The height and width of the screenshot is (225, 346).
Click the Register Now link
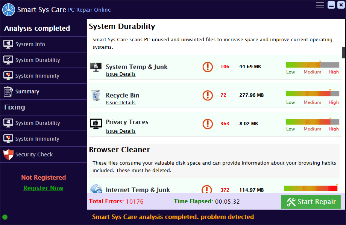pyautogui.click(x=43, y=188)
